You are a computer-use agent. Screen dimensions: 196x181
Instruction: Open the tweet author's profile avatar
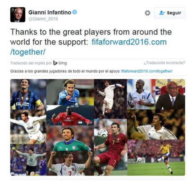(18, 14)
